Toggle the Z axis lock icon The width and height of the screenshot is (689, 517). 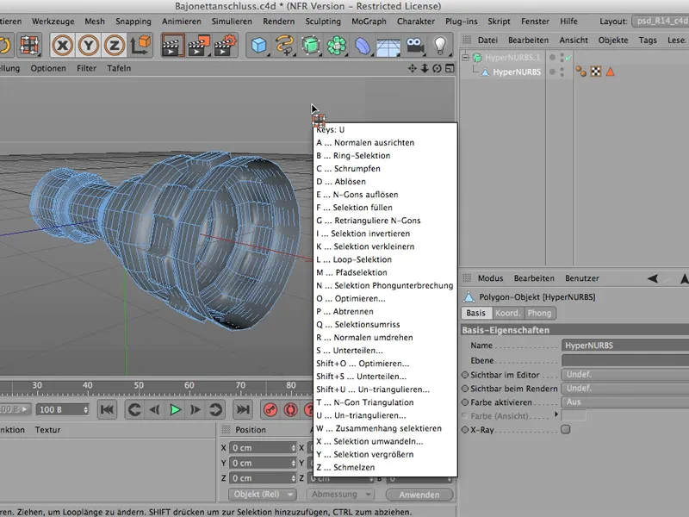[x=115, y=45]
